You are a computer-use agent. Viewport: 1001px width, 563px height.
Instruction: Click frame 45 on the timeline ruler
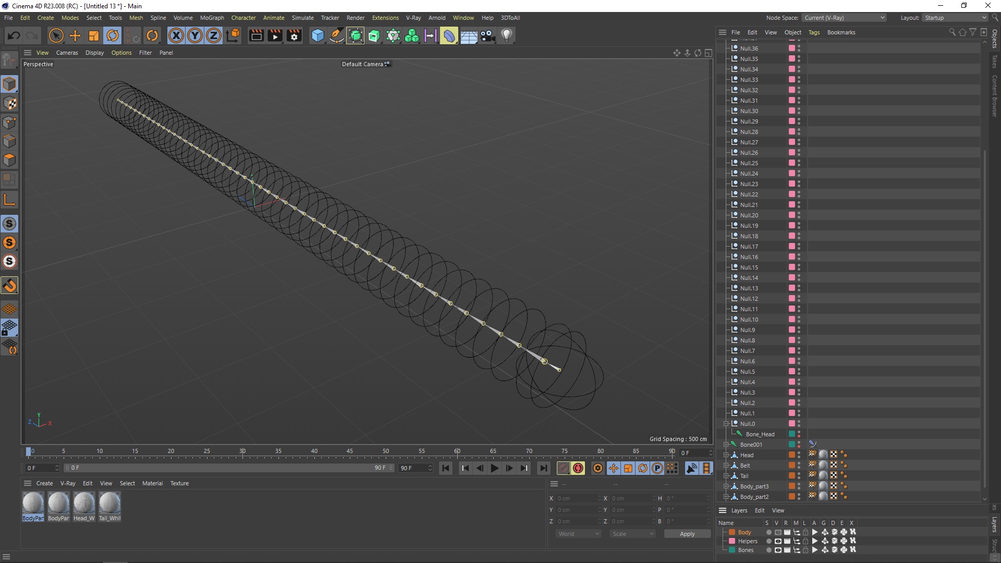point(349,452)
